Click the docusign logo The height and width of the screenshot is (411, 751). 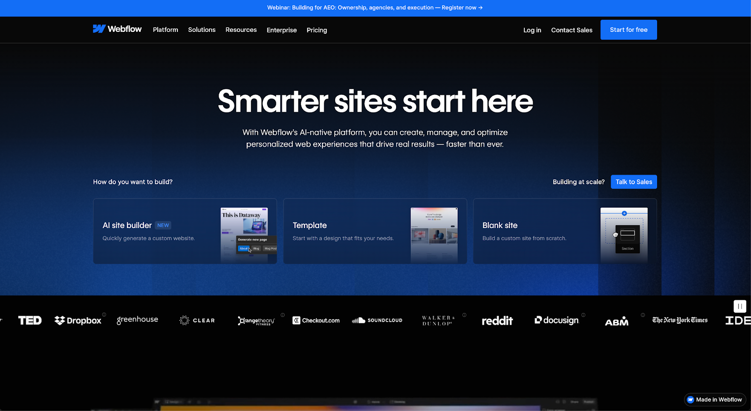[557, 320]
